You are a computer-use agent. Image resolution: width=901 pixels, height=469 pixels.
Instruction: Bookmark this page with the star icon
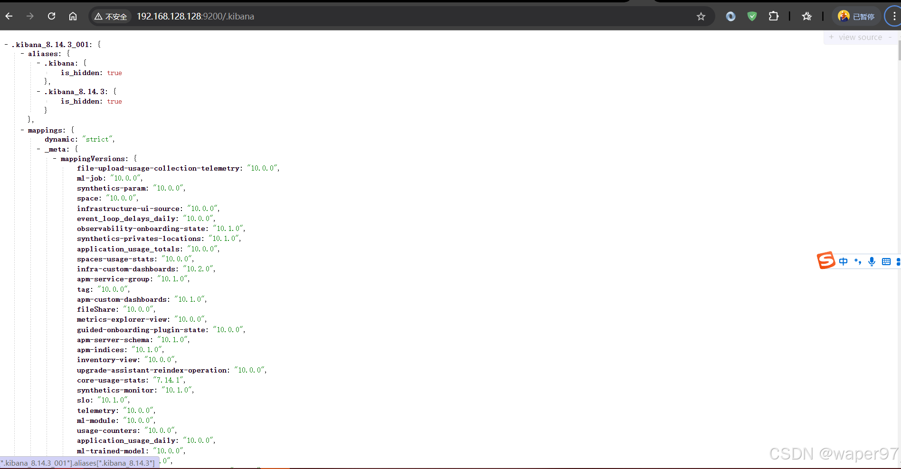point(701,17)
